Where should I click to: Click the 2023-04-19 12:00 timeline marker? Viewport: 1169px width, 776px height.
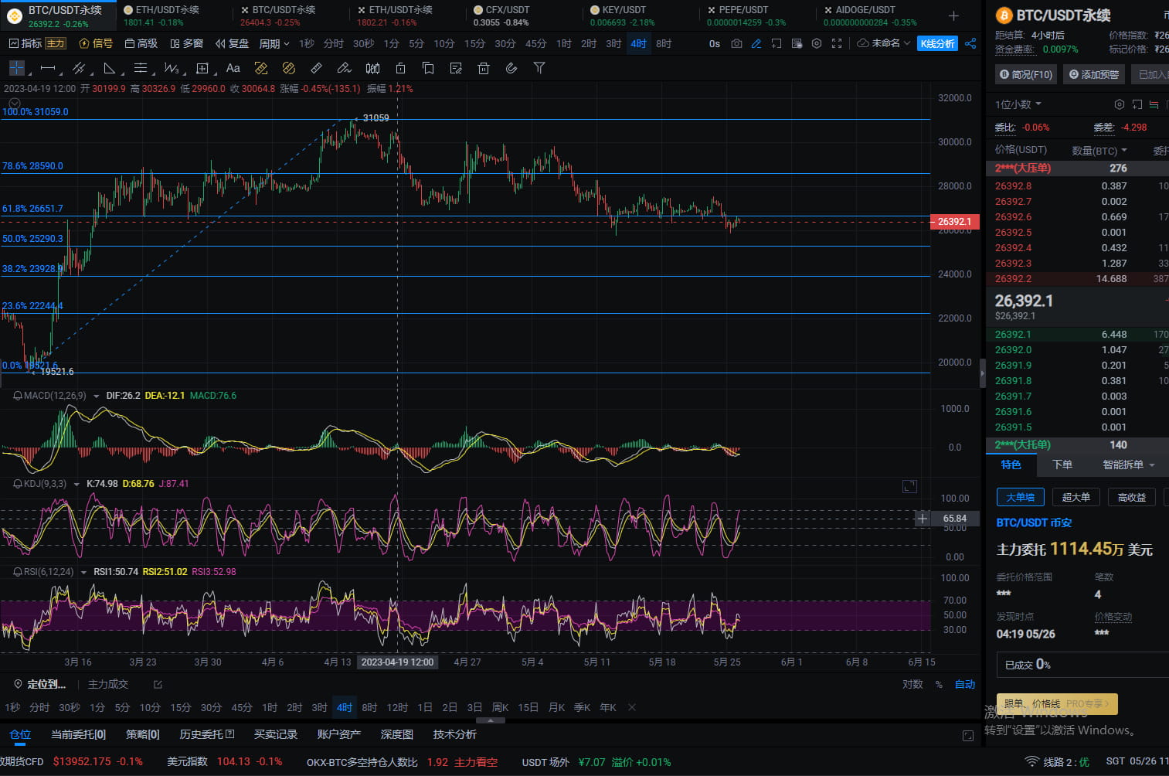397,662
